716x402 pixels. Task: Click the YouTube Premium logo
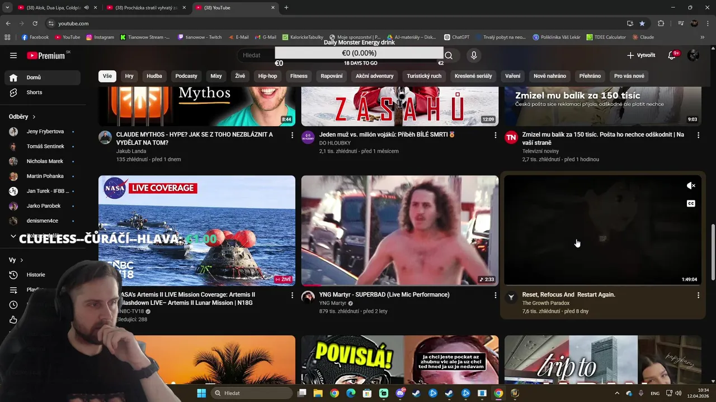(x=46, y=55)
